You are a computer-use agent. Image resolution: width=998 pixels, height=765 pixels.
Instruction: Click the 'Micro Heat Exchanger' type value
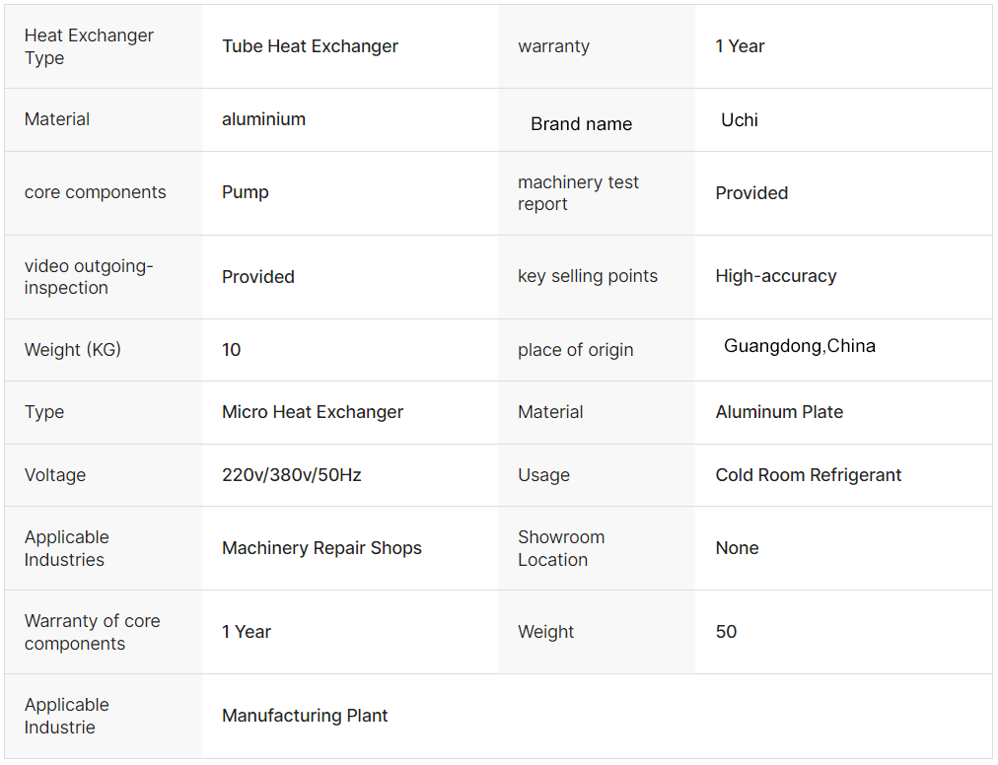pyautogui.click(x=313, y=412)
